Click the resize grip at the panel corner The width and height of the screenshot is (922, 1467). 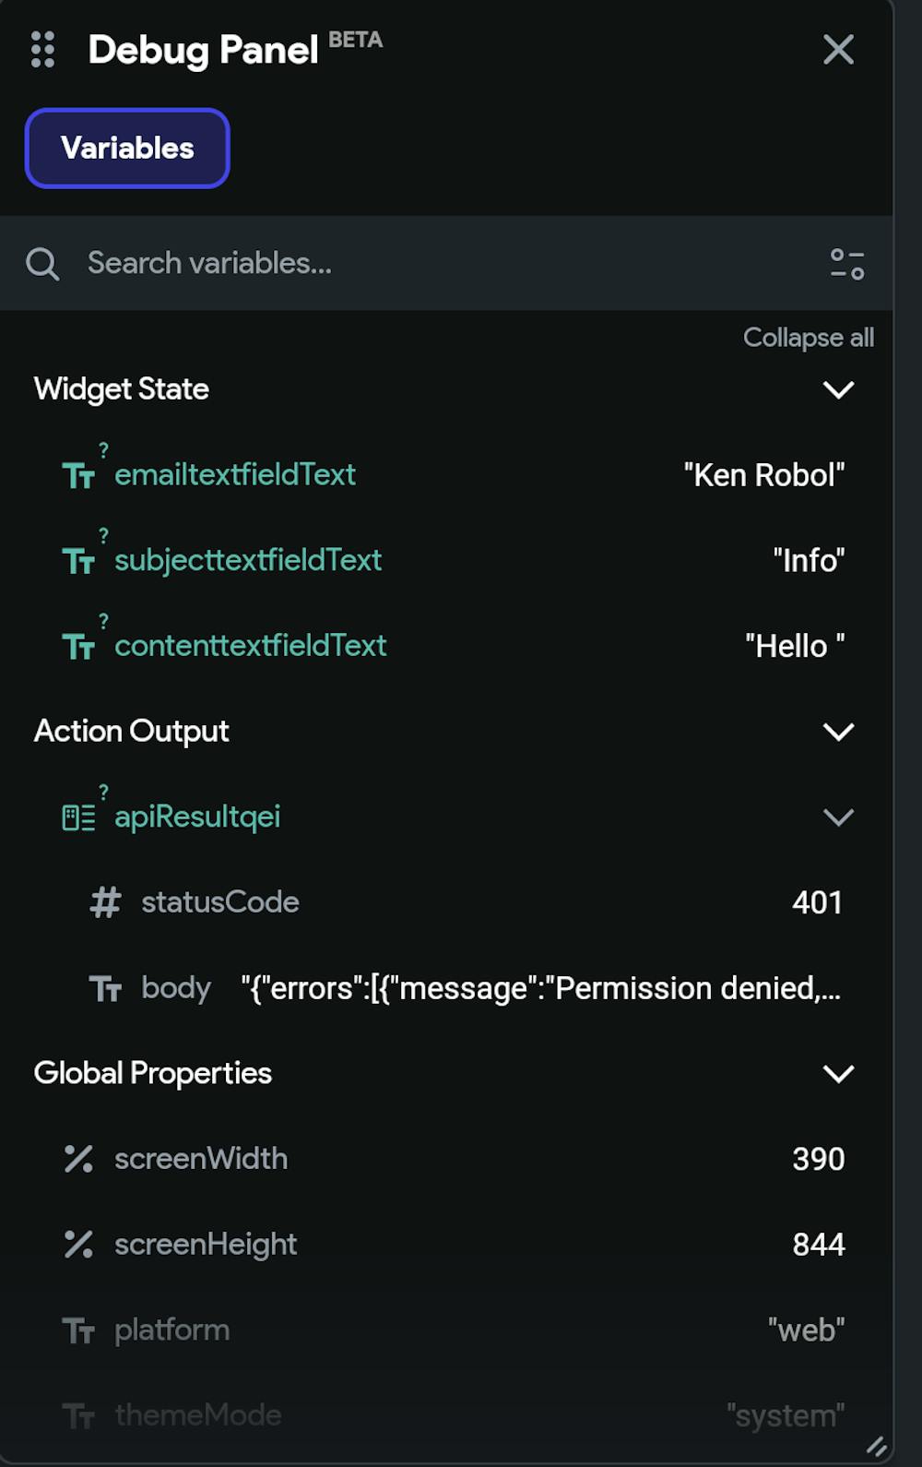876,1447
